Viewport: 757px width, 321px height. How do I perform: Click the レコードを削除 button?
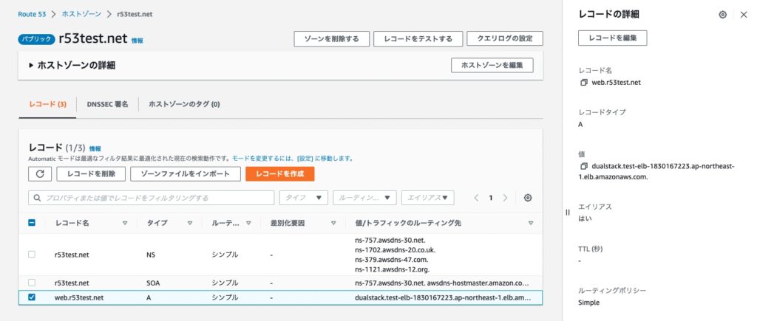[91, 174]
